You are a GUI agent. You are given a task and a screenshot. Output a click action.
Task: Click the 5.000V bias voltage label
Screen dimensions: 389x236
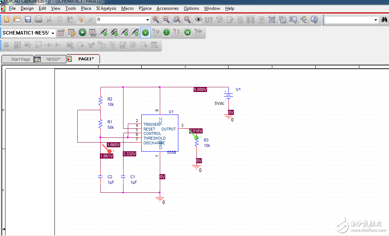click(x=200, y=89)
